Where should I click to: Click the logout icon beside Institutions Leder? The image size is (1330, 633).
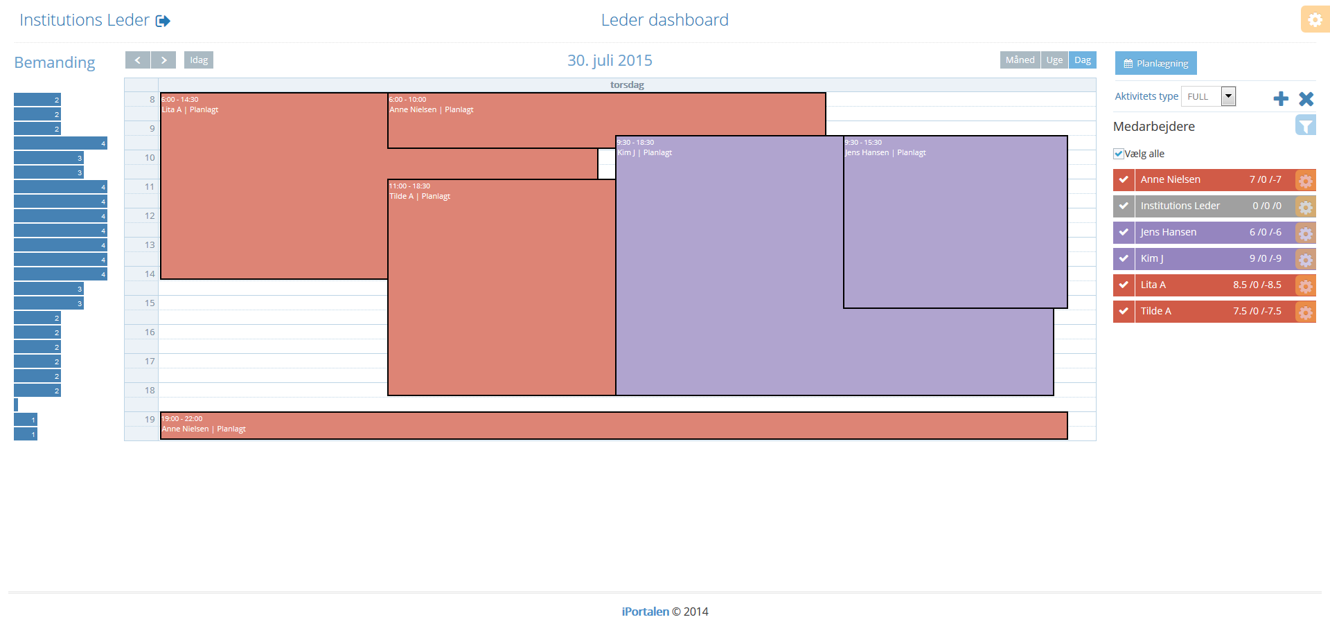point(163,21)
